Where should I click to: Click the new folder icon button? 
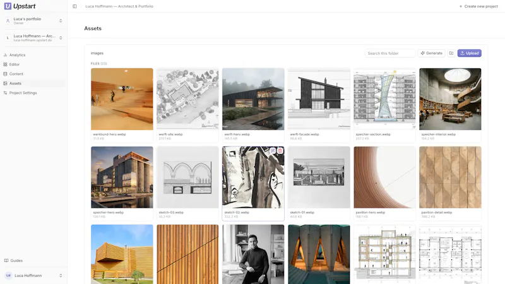click(451, 53)
